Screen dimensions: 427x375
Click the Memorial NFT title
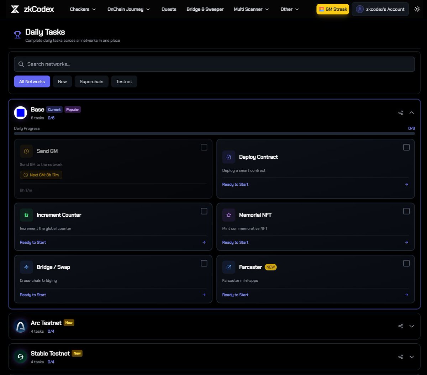[x=255, y=215]
